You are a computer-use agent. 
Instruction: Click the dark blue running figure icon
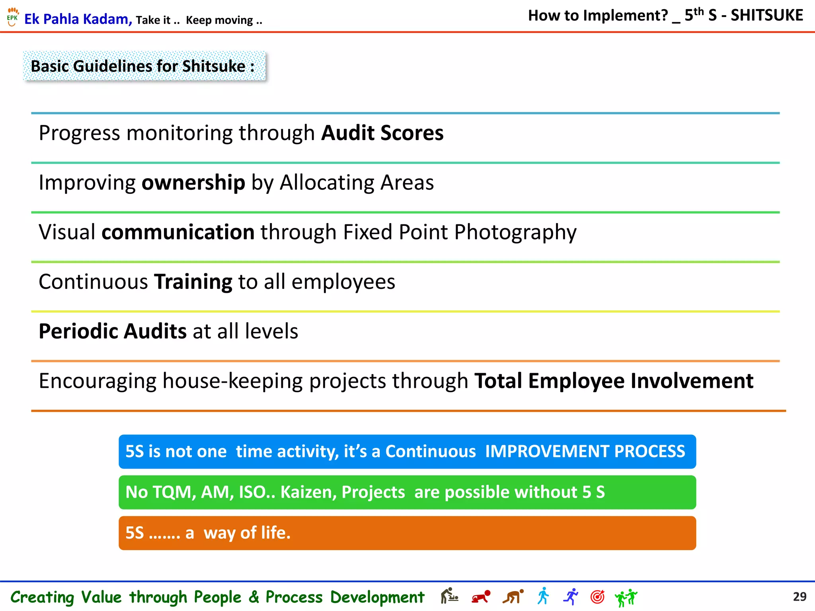tap(571, 596)
